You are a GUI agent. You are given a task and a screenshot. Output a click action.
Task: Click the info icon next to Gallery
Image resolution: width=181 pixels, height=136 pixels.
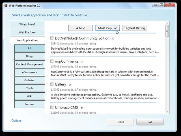pos(70,85)
